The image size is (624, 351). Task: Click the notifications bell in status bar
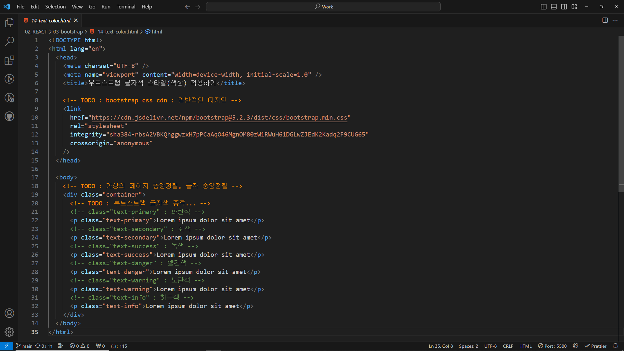615,346
